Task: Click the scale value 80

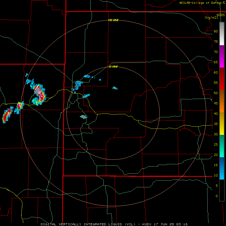Action: click(x=216, y=31)
